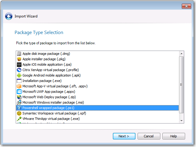Click the Microsoft UWP Windows logo icon

pyautogui.click(x=19, y=92)
